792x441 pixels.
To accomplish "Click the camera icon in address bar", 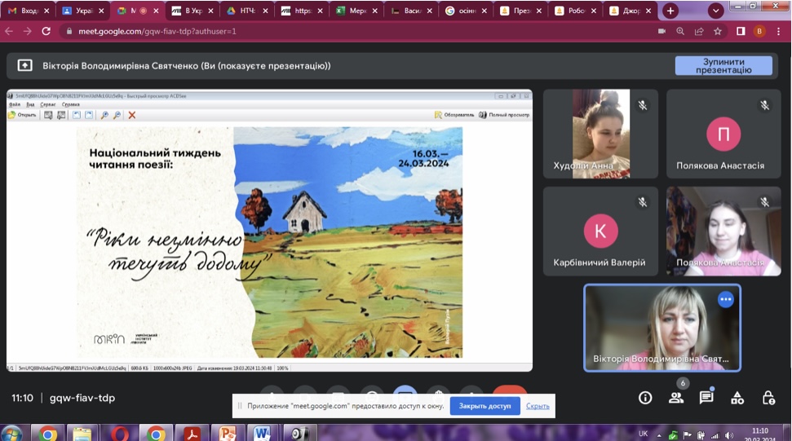I will pos(661,31).
